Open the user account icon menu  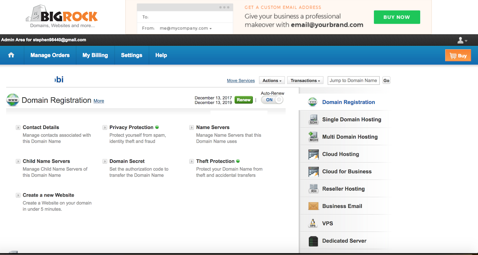[462, 40]
